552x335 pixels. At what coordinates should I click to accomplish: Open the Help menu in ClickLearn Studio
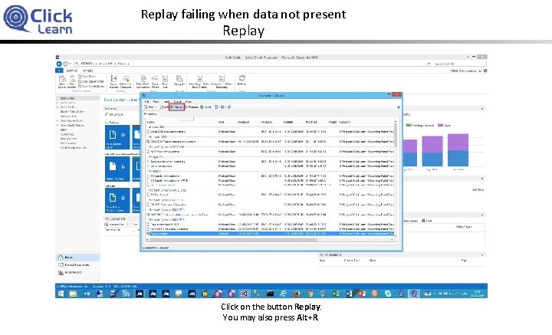(189, 101)
